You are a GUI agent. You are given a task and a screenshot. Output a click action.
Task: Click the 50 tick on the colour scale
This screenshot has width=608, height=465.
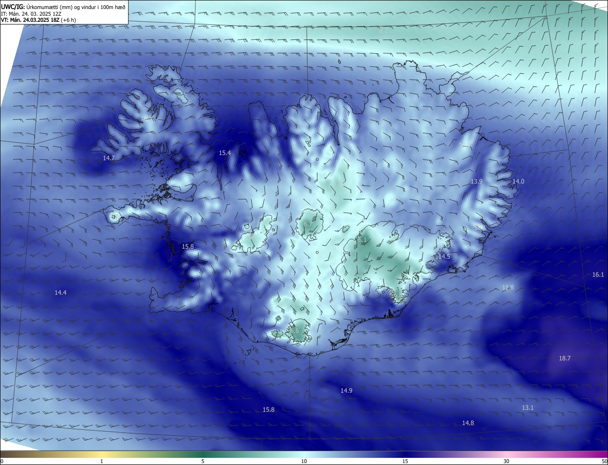tap(604, 462)
